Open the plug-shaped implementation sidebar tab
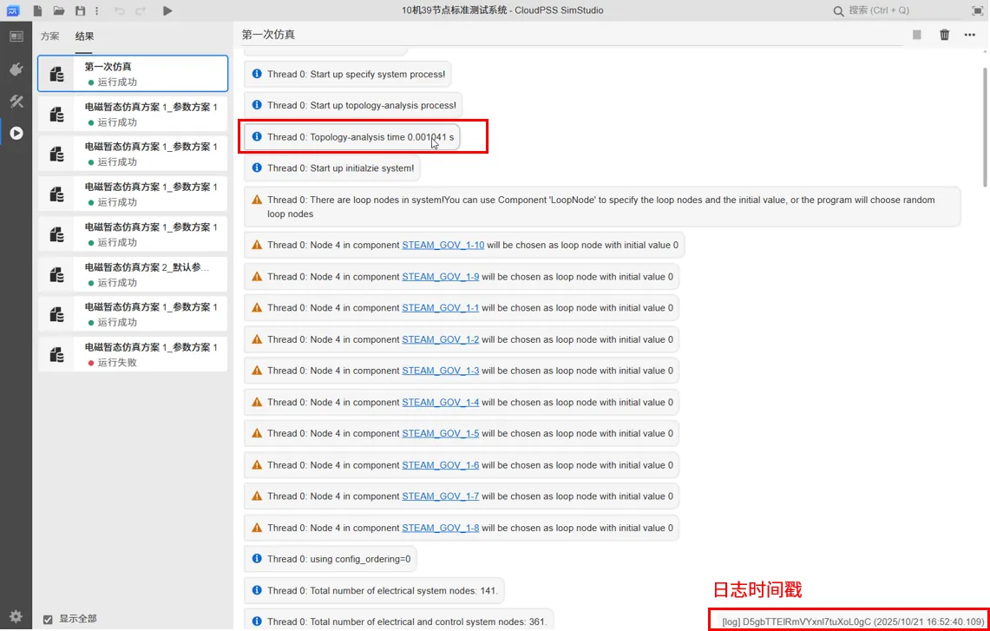This screenshot has height=631, width=990. (16, 69)
